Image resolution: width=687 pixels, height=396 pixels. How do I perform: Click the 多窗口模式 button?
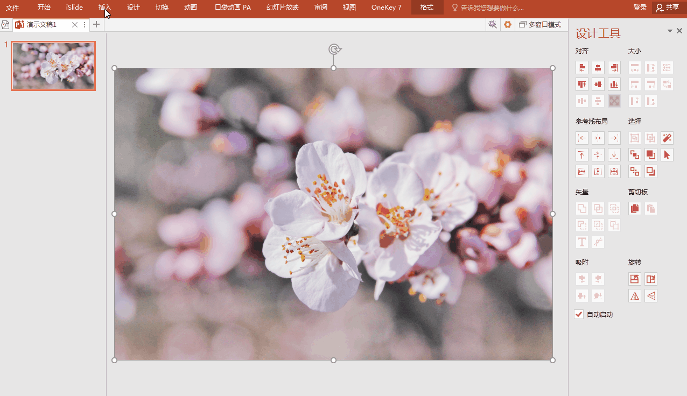[540, 25]
